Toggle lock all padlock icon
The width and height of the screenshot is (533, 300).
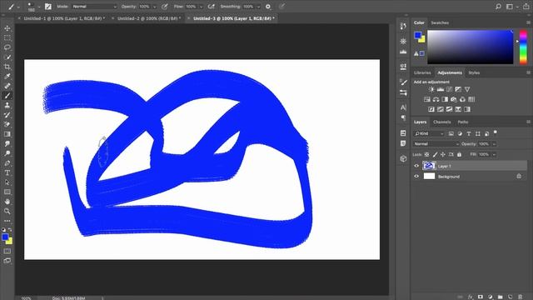click(459, 154)
